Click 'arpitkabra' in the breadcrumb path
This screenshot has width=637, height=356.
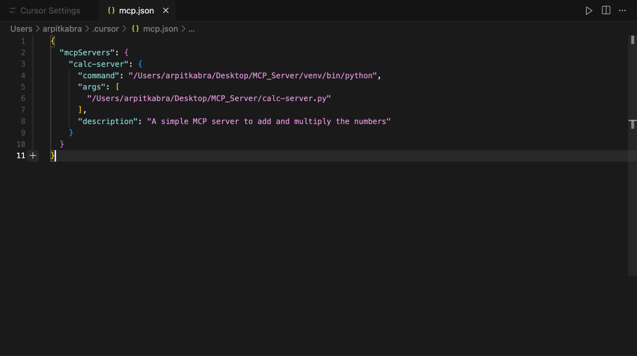coord(62,29)
